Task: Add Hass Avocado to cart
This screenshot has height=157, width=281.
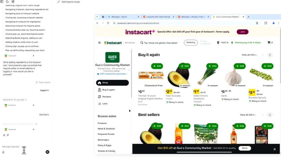Action: coord(184,66)
